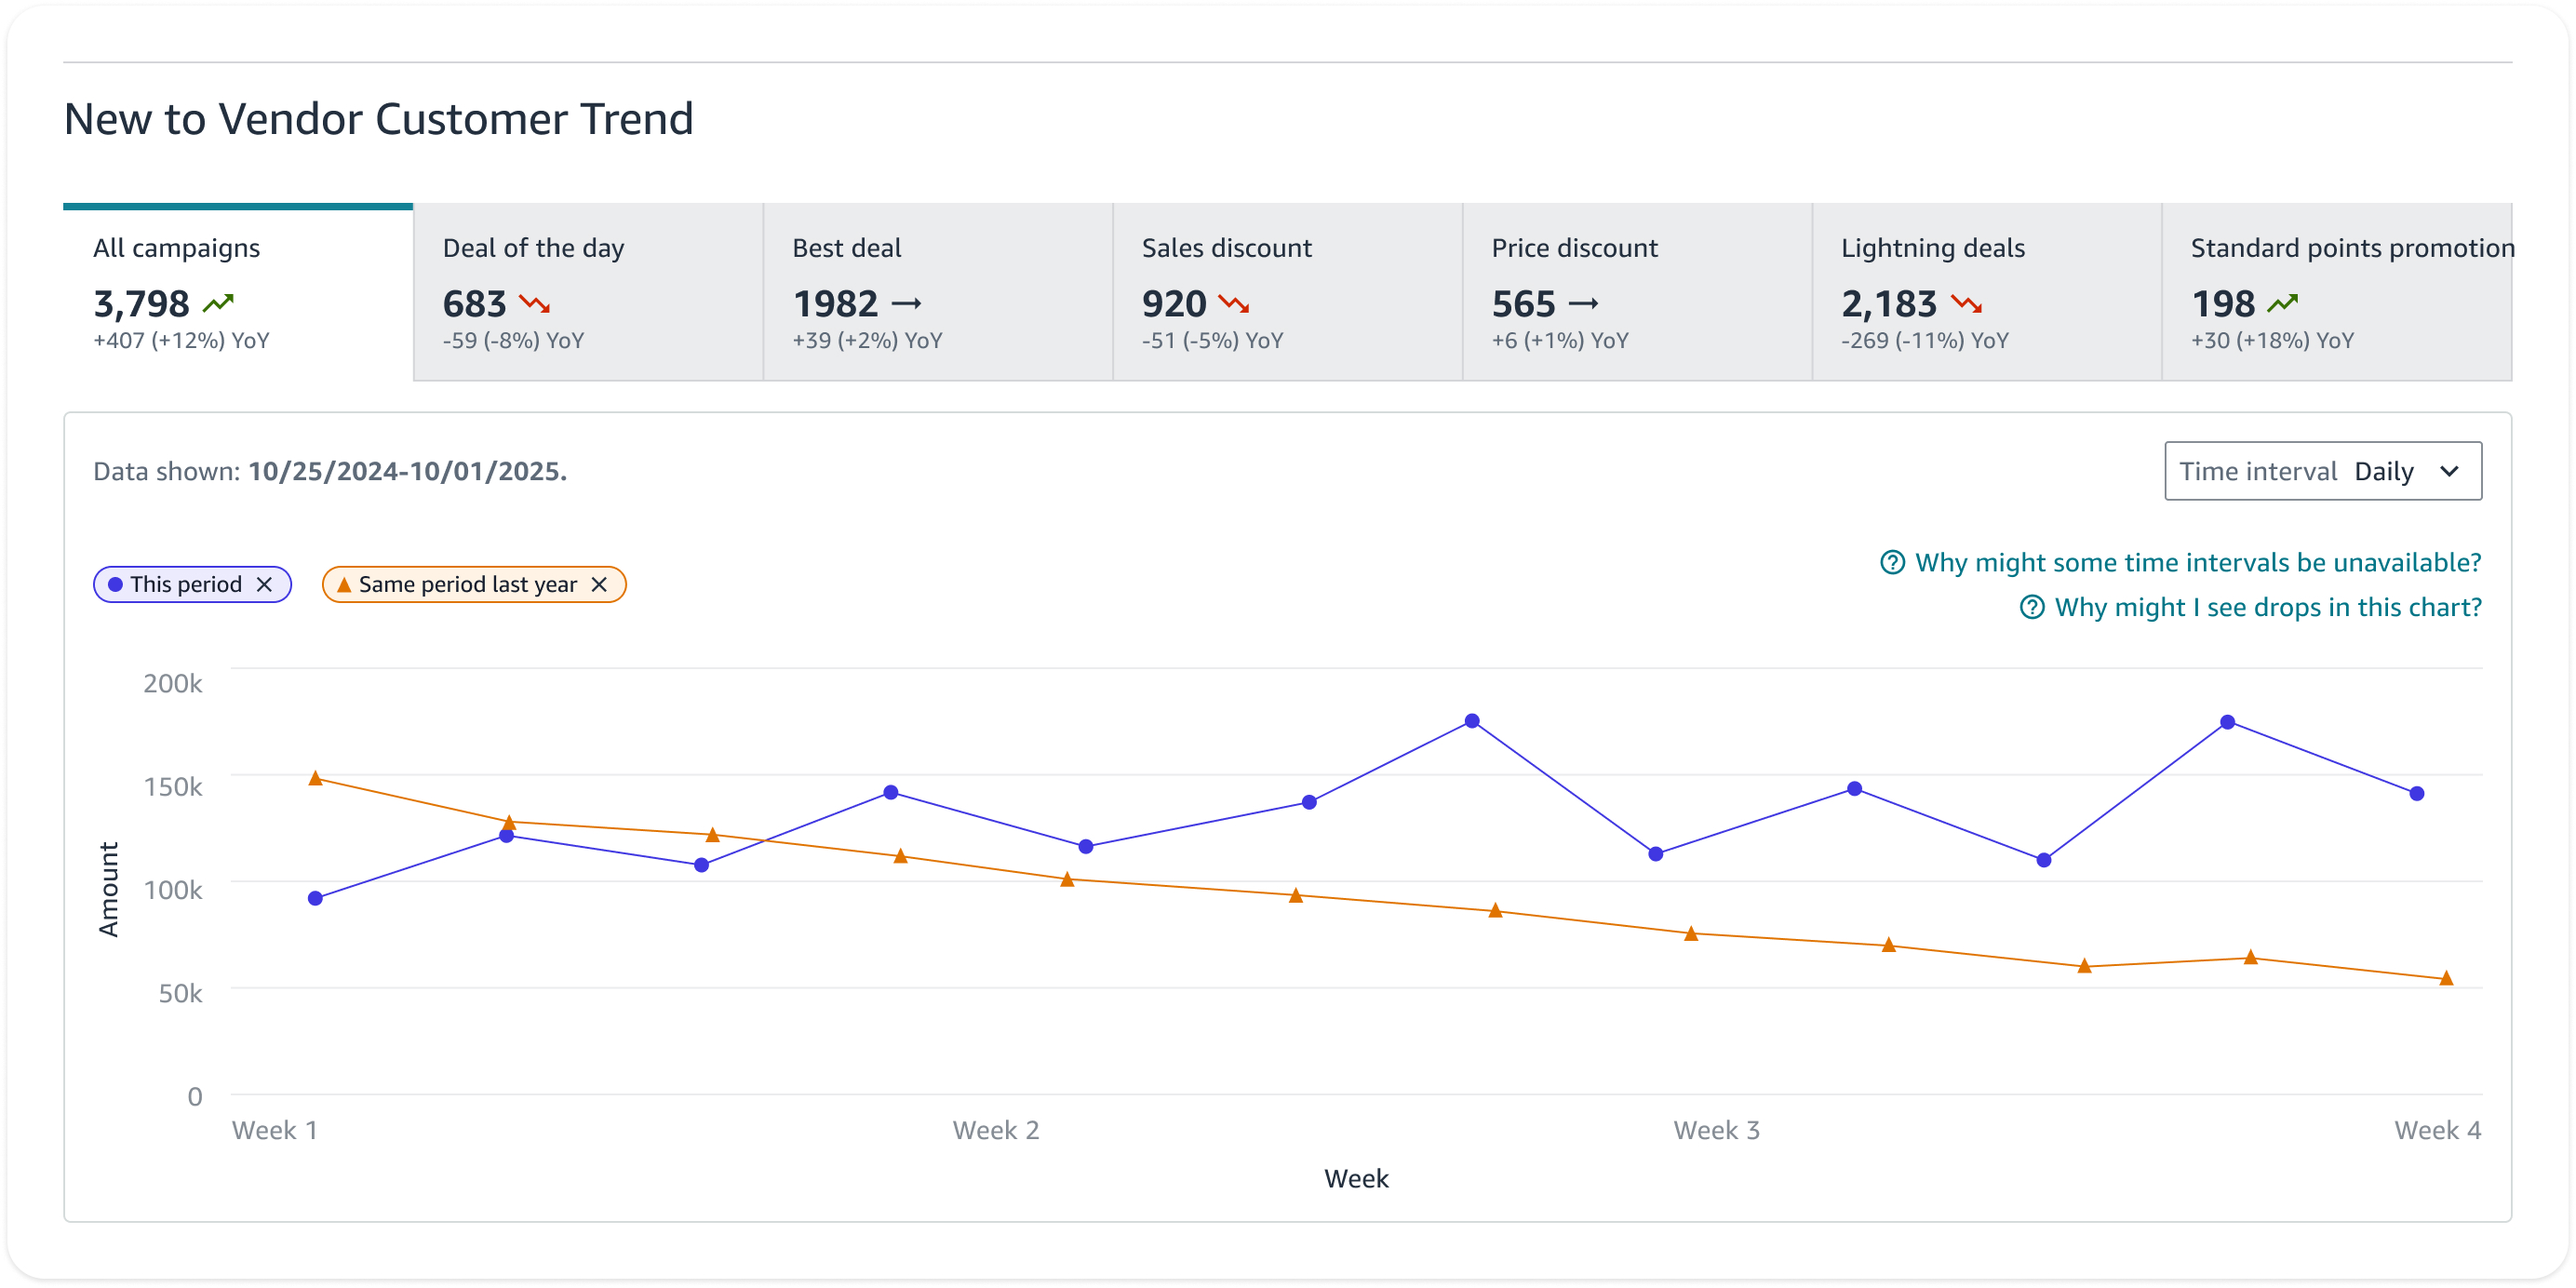Click the '-269 (-11%) YoY' text
Viewport: 2576px width, 1288px height.
(1924, 340)
